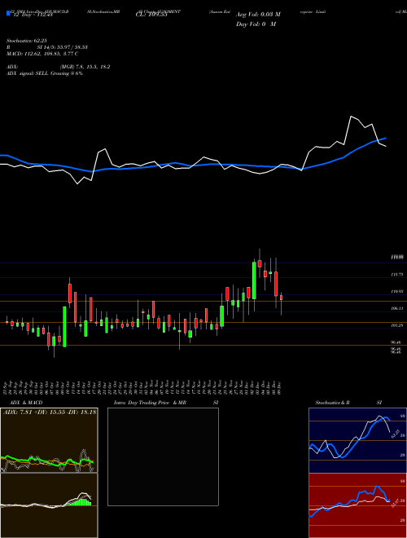Click the 101.28 price axis label
The image size is (407, 538).
(397, 325)
